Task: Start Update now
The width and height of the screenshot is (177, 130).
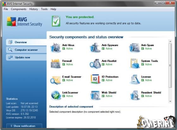Action: (26, 57)
